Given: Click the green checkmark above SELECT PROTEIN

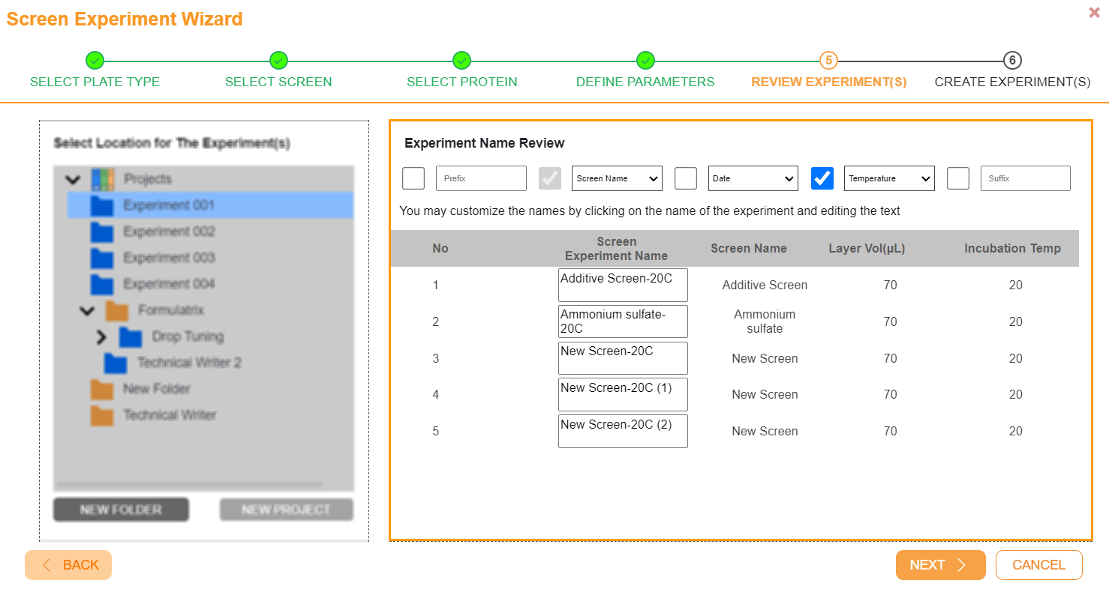Looking at the screenshot, I should [461, 61].
